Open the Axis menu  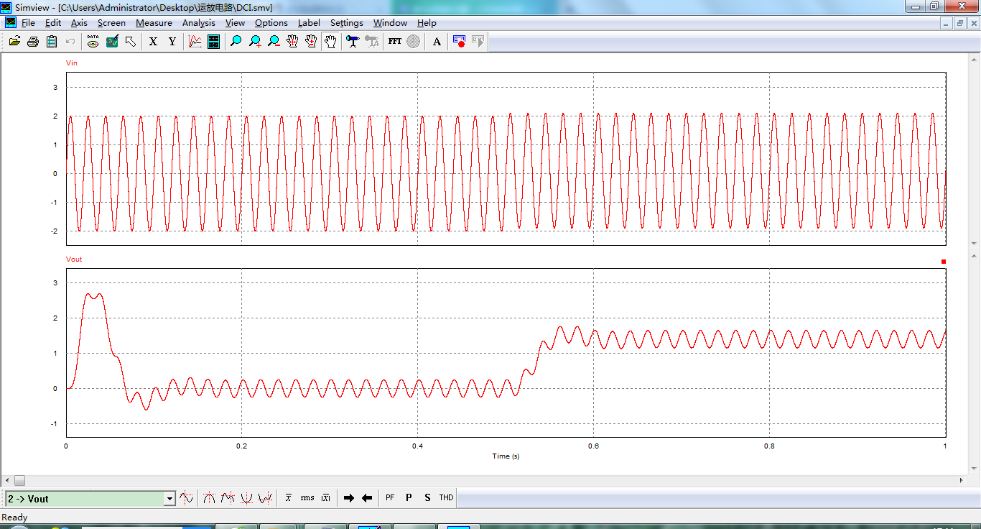79,23
